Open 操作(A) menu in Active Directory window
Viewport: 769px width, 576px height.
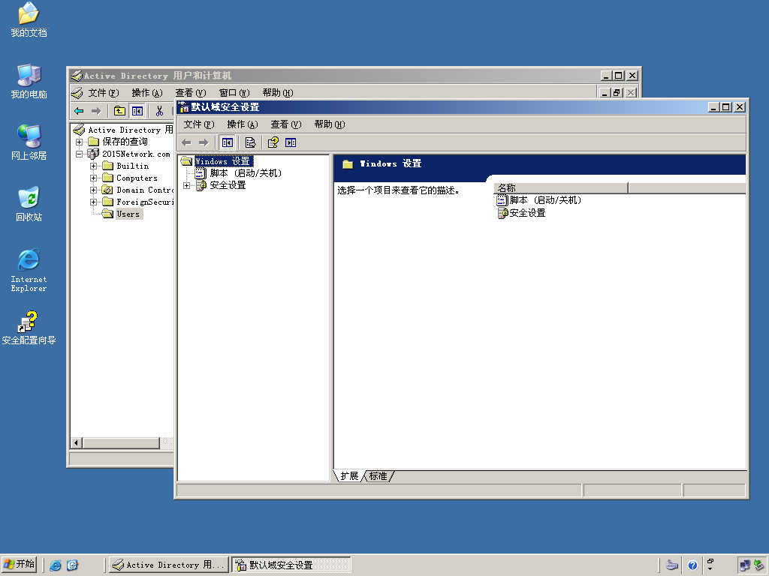click(147, 92)
